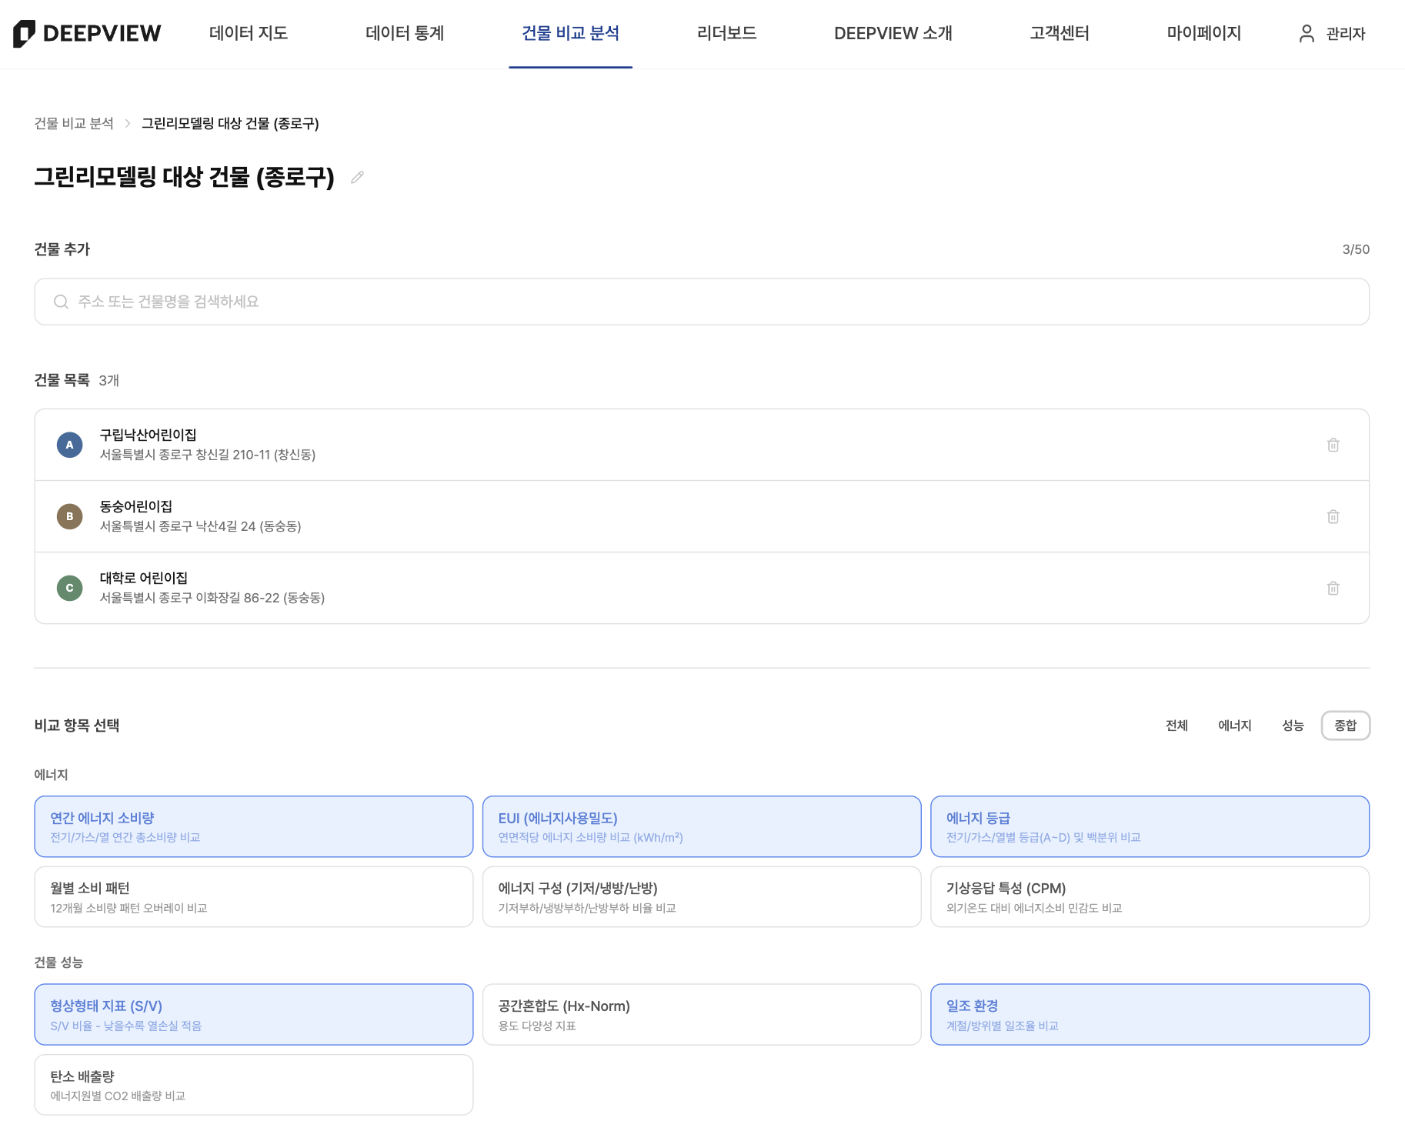Image resolution: width=1405 pixels, height=1131 pixels.
Task: Select the 성능 filter preset
Action: click(1293, 726)
